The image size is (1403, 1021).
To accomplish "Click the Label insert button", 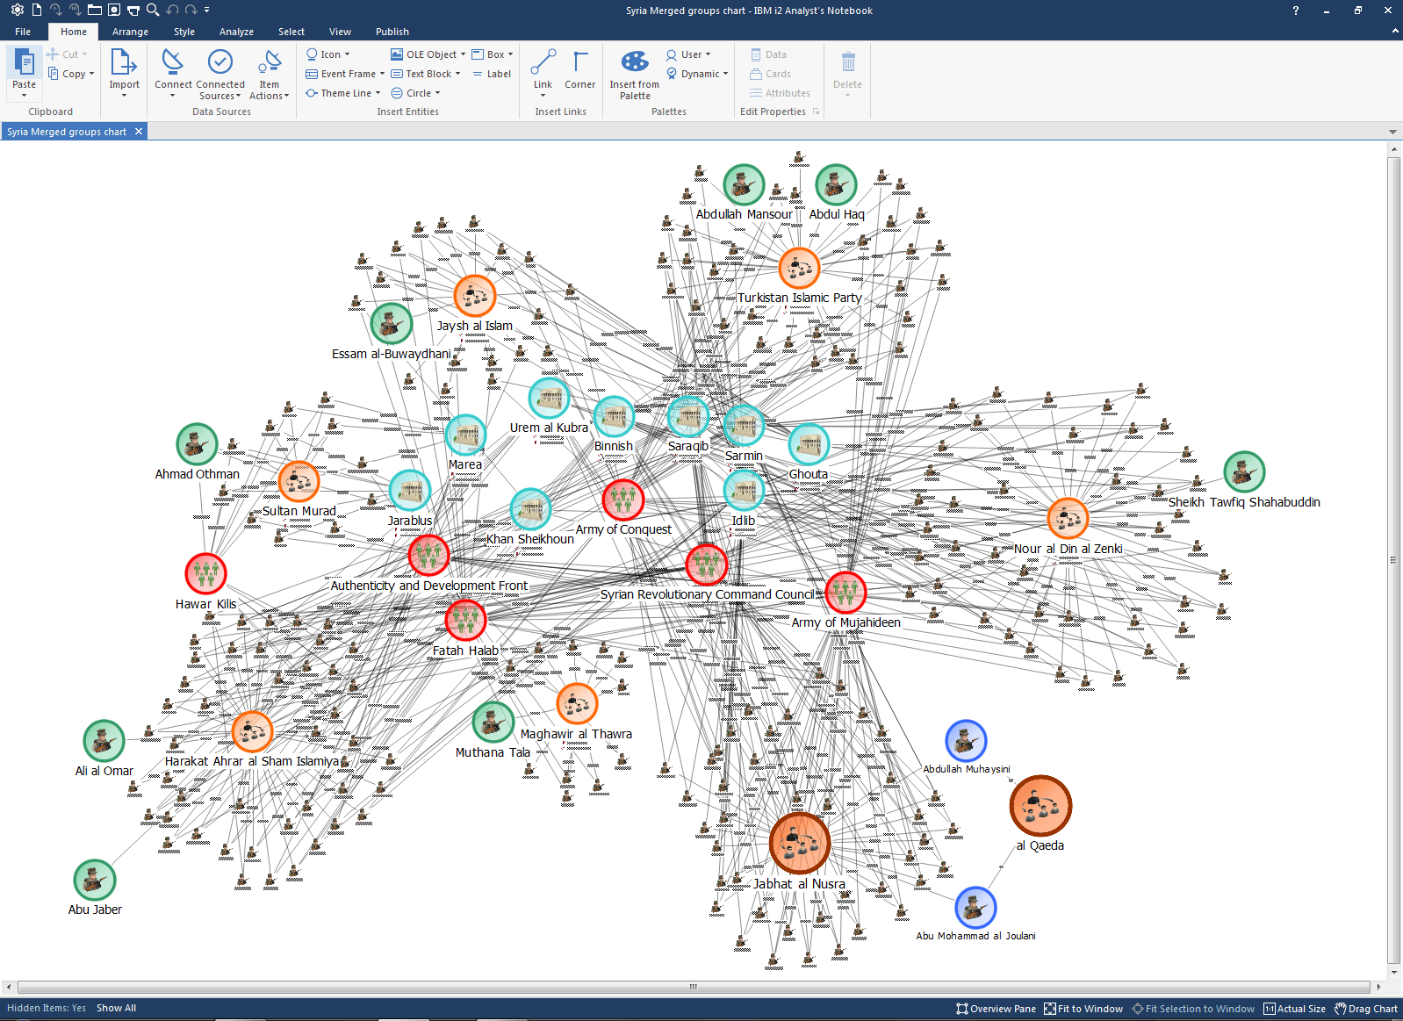I will 492,74.
